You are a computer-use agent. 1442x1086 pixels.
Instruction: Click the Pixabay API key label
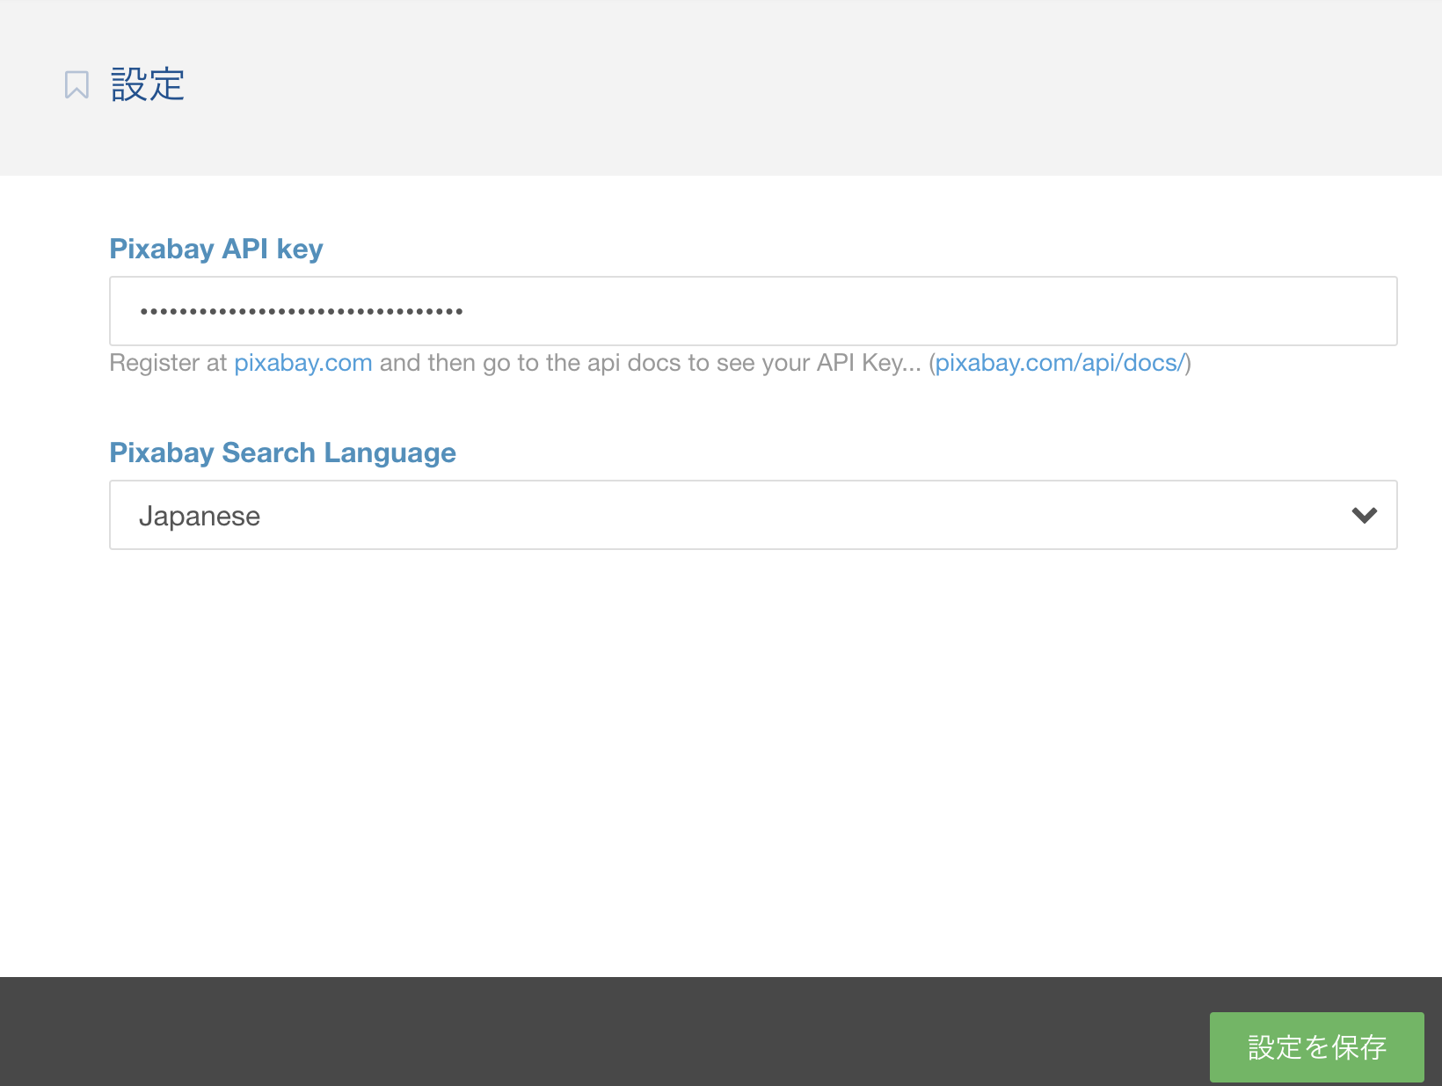pos(216,249)
